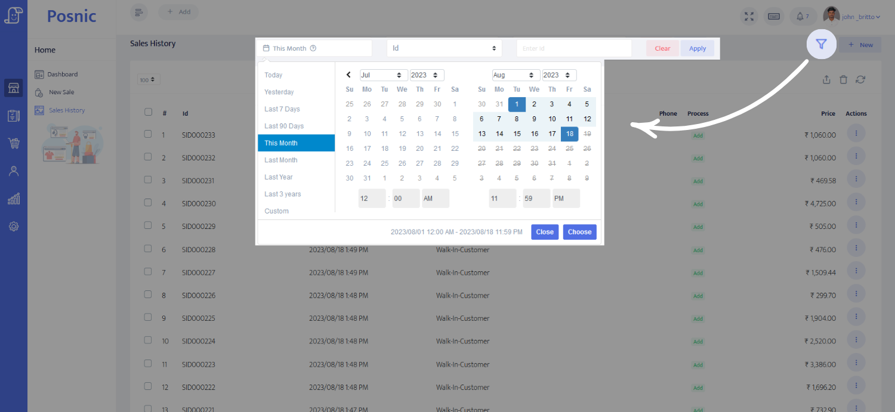Select the Last 7 Days range
The image size is (895, 412).
click(282, 109)
